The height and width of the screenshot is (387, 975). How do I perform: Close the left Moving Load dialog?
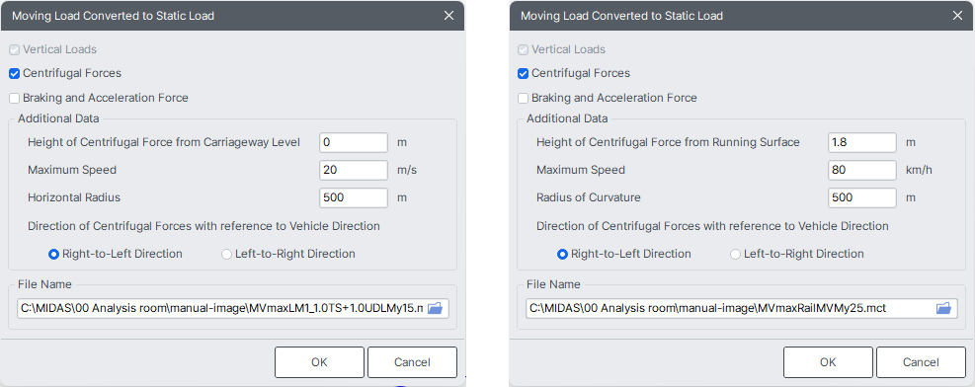[448, 16]
